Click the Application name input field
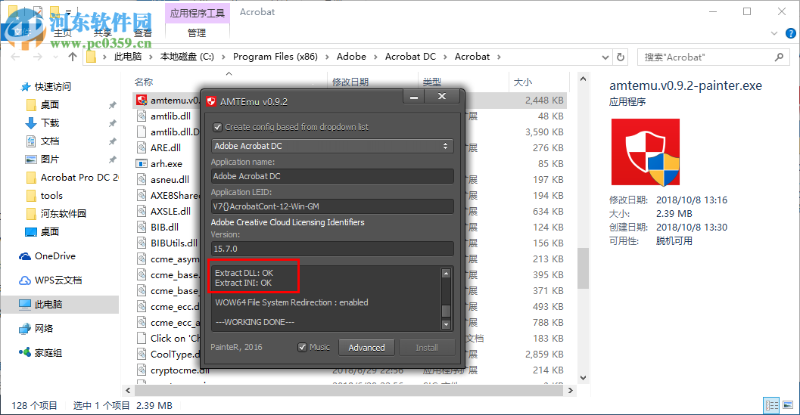 [332, 176]
